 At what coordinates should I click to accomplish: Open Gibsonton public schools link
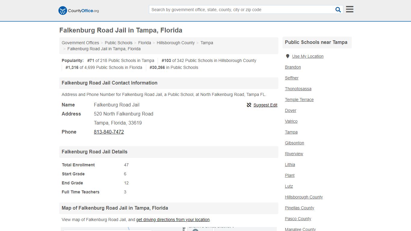(295, 143)
